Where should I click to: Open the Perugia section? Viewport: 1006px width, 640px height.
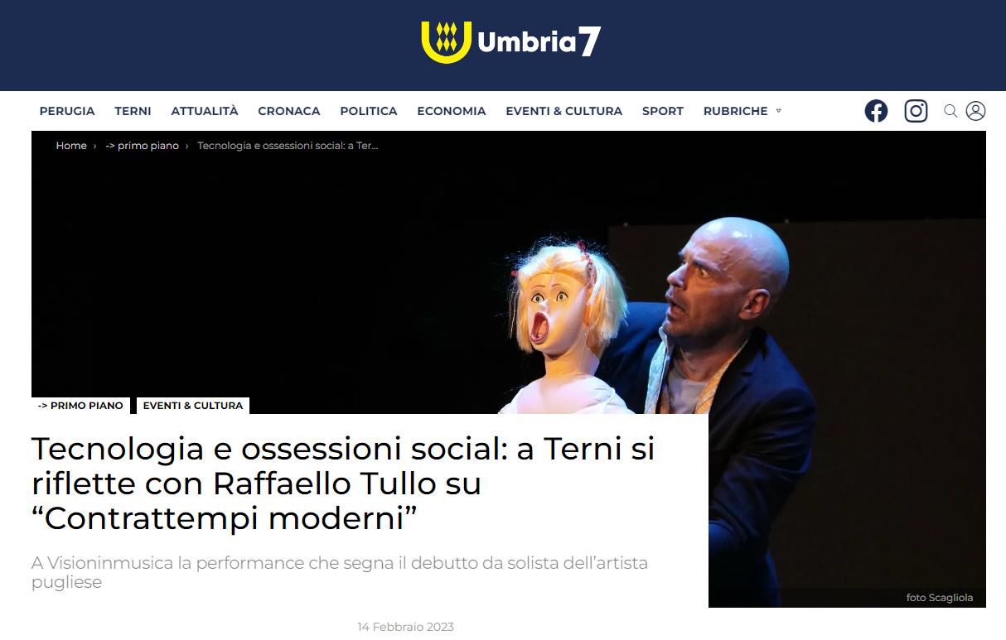pos(67,111)
